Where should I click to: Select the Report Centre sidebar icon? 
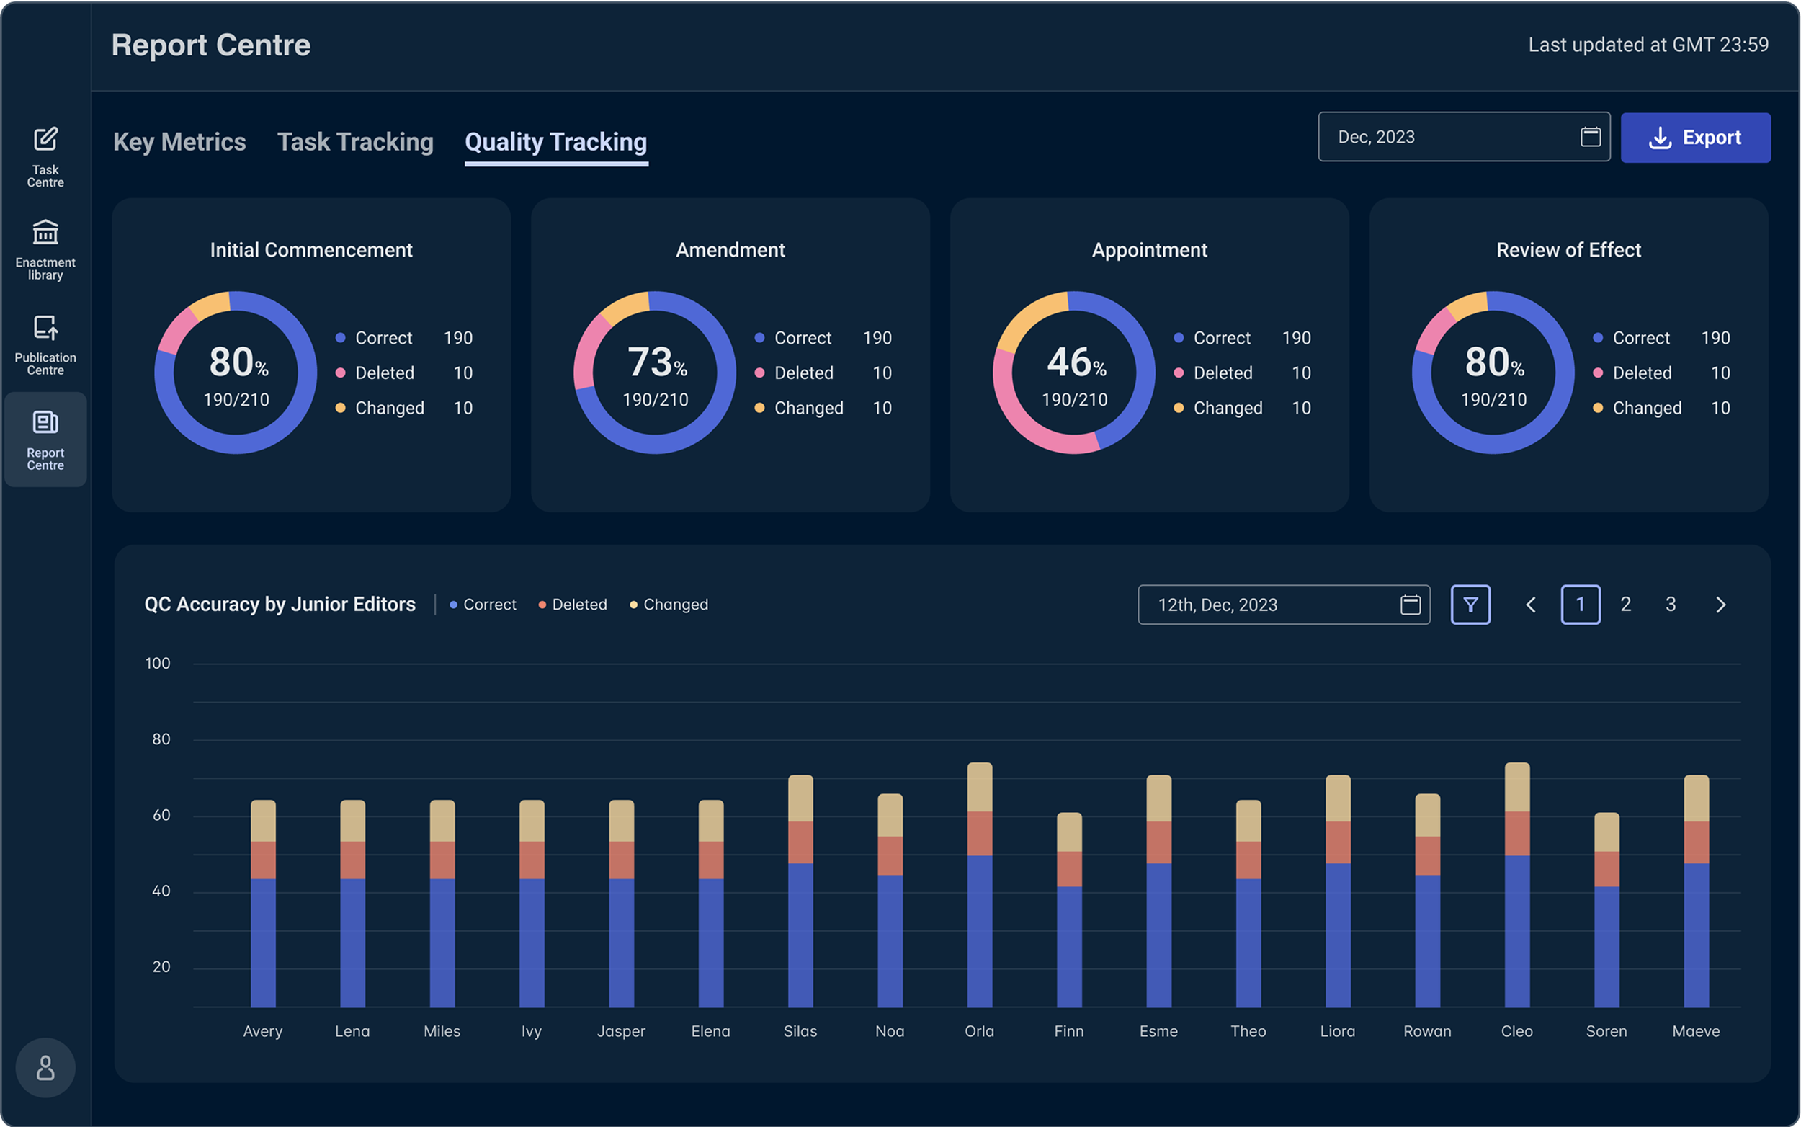(x=45, y=439)
